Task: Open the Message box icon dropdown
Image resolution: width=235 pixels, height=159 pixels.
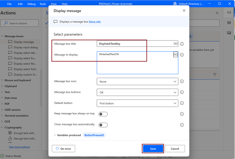Action: coord(137,82)
